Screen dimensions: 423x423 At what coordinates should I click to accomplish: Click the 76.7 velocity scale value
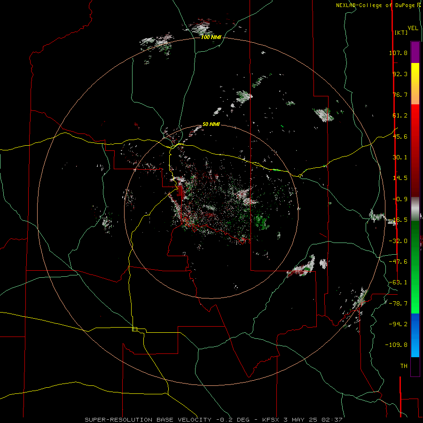coord(400,94)
